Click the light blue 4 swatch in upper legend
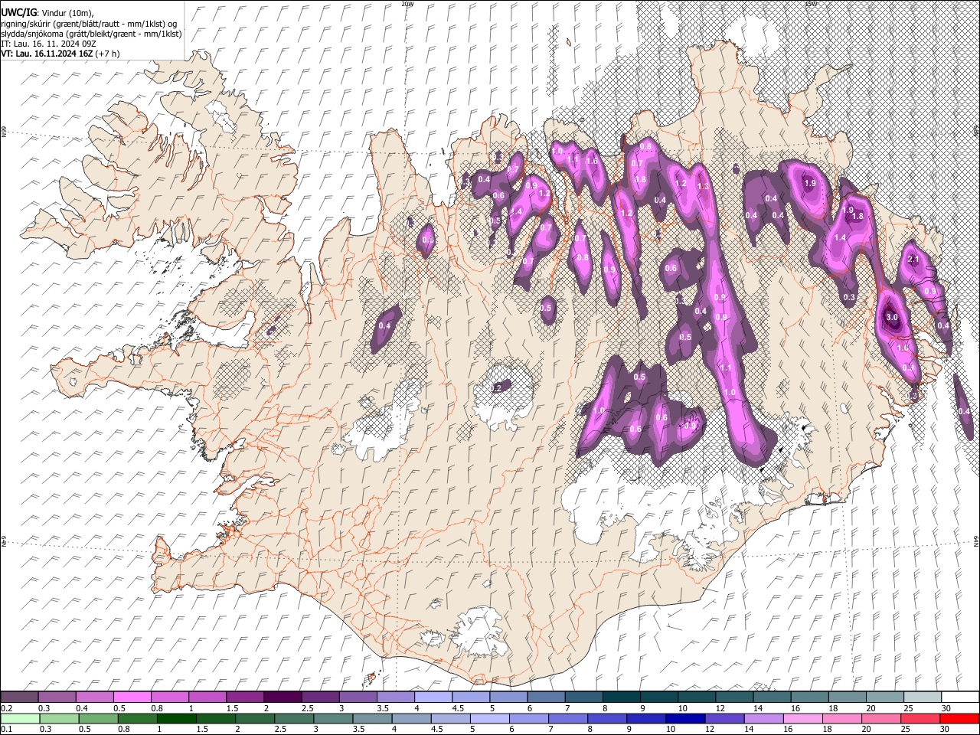The image size is (980, 735). [x=433, y=697]
